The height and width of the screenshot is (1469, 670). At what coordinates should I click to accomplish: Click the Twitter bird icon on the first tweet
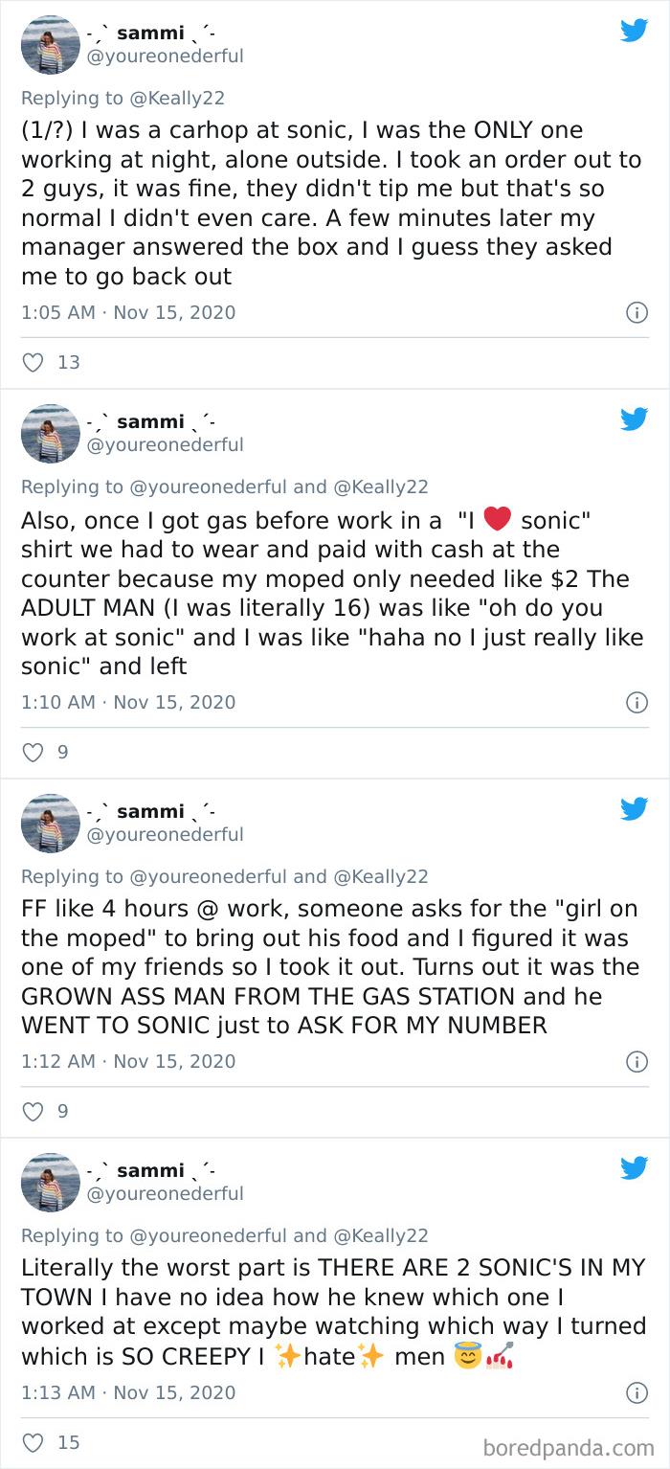coord(634,31)
